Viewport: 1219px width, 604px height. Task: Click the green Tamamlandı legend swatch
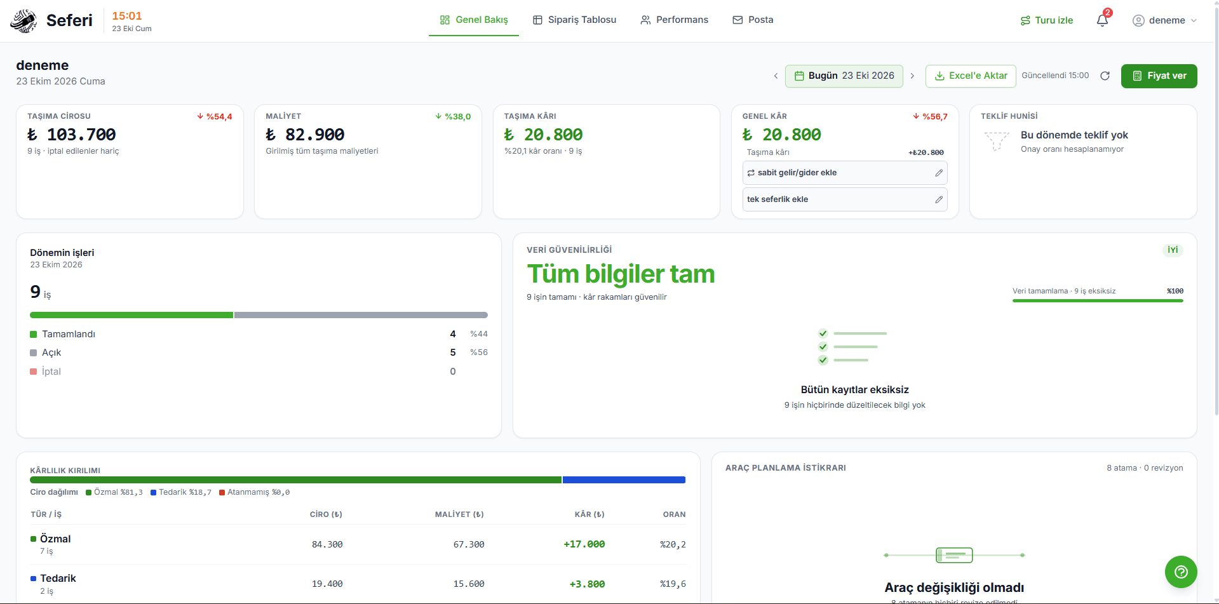coord(34,335)
